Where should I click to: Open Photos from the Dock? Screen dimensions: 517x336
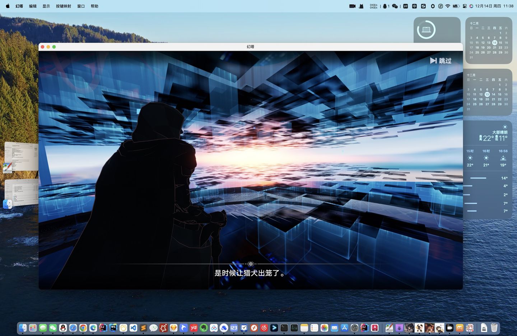[x=324, y=328]
